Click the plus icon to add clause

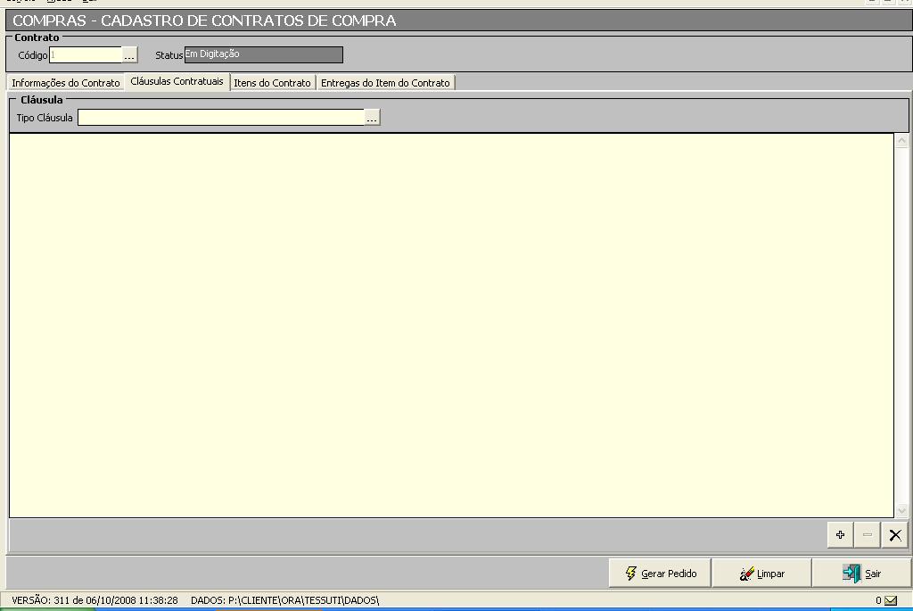(x=840, y=535)
